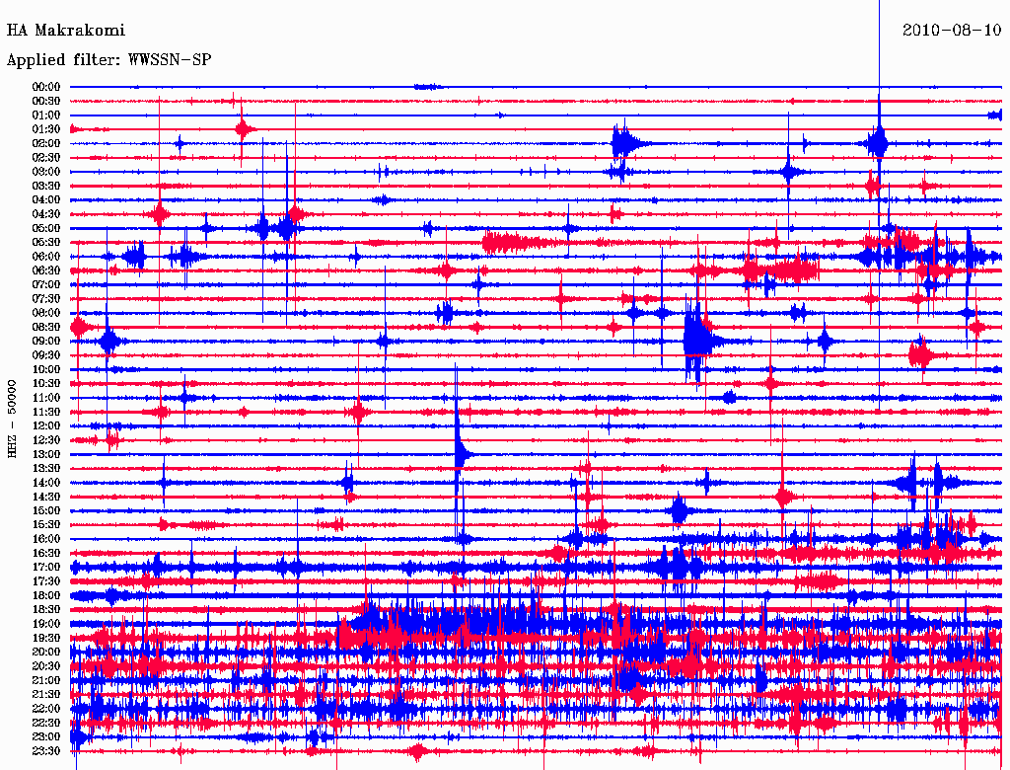Select the 21:00 time label

pos(45,680)
